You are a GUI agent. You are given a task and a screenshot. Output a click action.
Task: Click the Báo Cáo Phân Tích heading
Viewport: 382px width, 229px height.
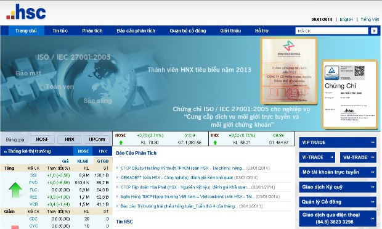coord(136,153)
